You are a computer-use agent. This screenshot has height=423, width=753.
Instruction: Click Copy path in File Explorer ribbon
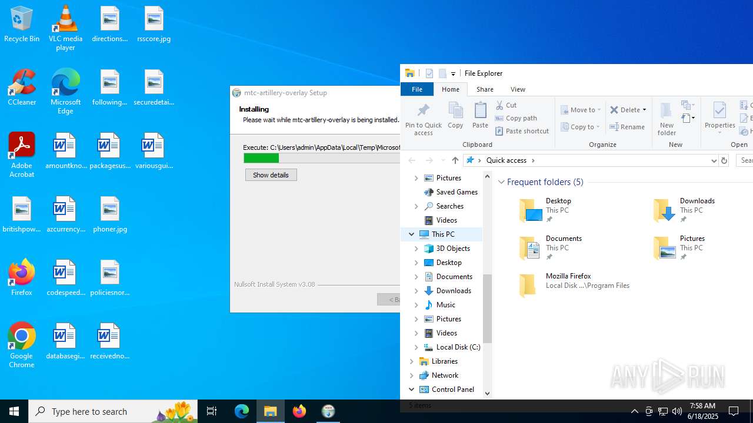[x=516, y=118]
